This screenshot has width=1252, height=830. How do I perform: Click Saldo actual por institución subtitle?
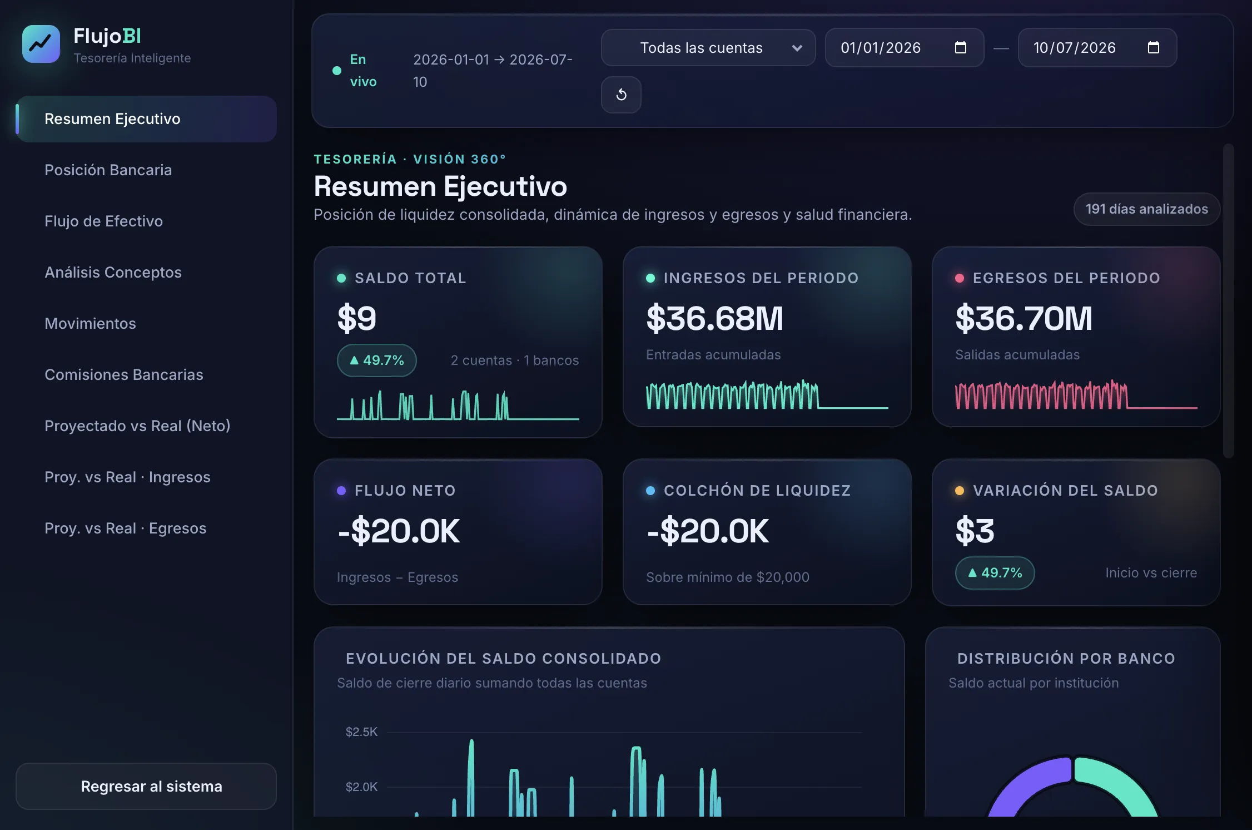tap(1034, 683)
